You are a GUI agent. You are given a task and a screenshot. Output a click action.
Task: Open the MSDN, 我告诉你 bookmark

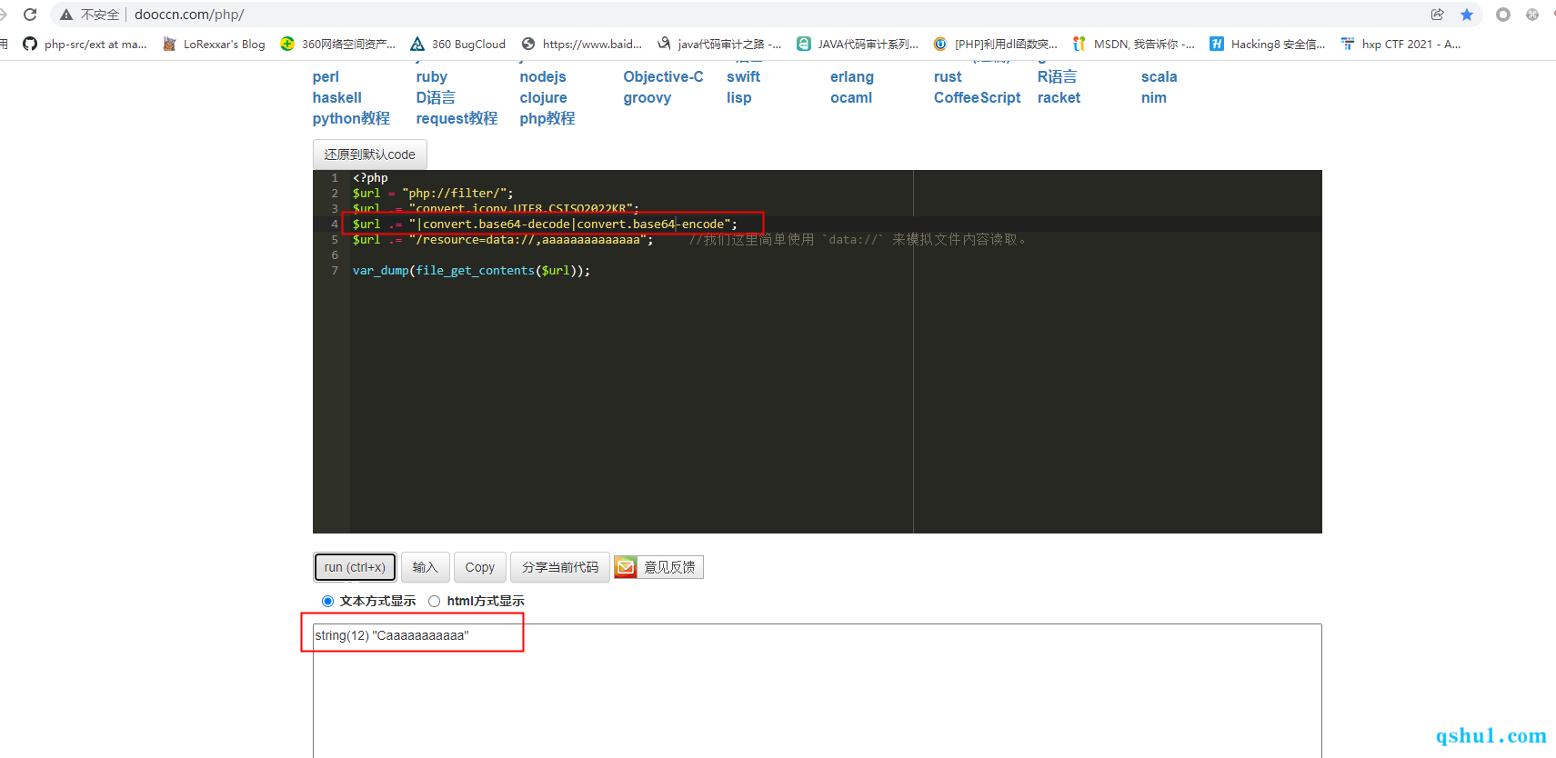click(1134, 44)
